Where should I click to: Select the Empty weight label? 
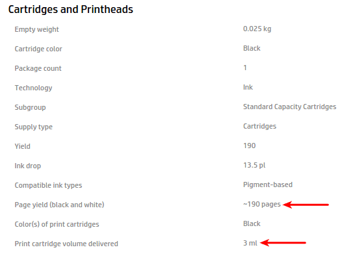36,30
